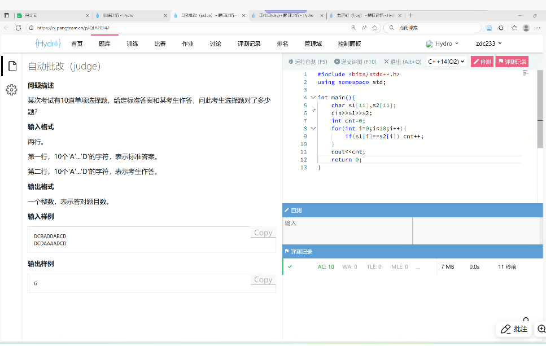This screenshot has width=546, height=346.
Task: Open the C++14(O2) language dropdown
Action: point(445,62)
